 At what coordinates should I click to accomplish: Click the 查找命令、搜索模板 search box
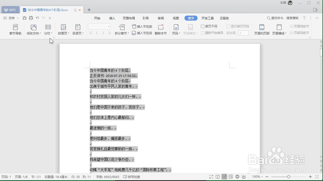[x=283, y=18]
